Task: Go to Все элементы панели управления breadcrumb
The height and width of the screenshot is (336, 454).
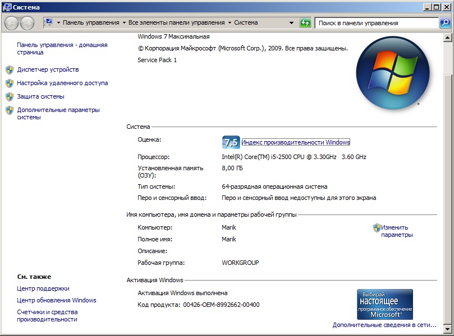Action: pos(176,23)
